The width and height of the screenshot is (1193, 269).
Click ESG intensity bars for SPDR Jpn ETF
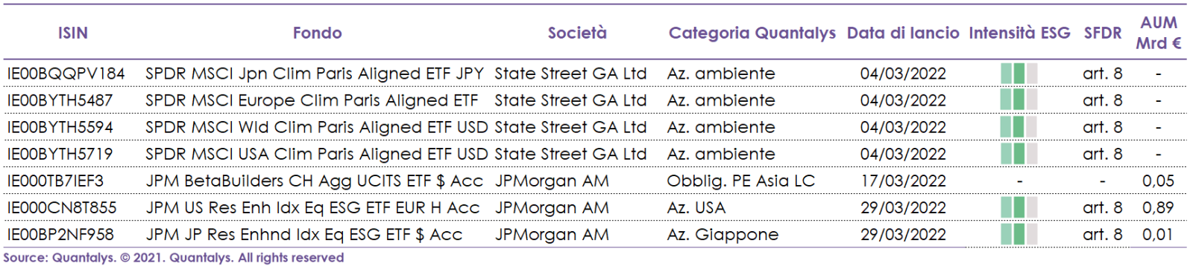point(1019,74)
